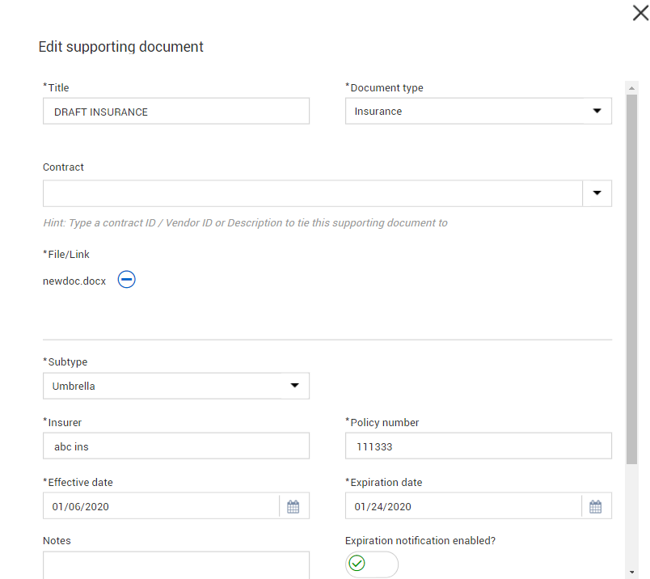The width and height of the screenshot is (650, 579).
Task: Open the Expiration date calendar picker
Action: click(596, 507)
